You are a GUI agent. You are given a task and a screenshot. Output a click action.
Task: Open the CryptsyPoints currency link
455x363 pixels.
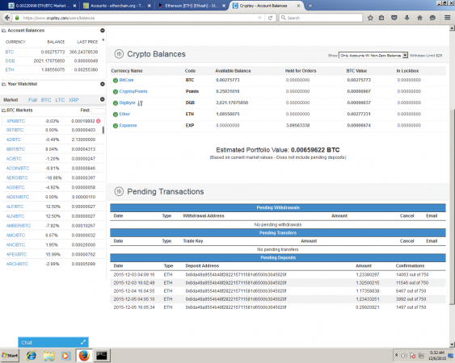(x=133, y=91)
